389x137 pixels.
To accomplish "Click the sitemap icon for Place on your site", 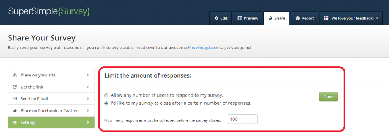I will coord(15,75).
